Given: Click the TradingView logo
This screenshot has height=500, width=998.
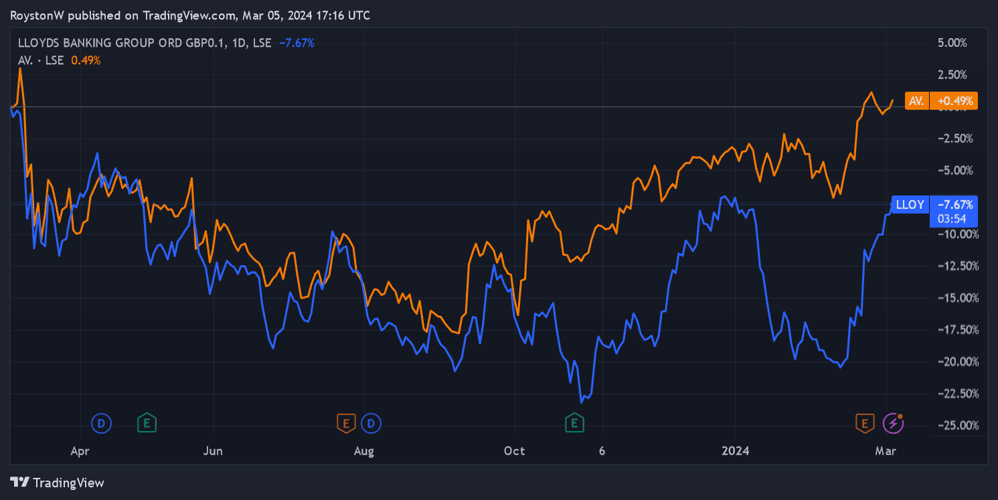Looking at the screenshot, I should (58, 482).
